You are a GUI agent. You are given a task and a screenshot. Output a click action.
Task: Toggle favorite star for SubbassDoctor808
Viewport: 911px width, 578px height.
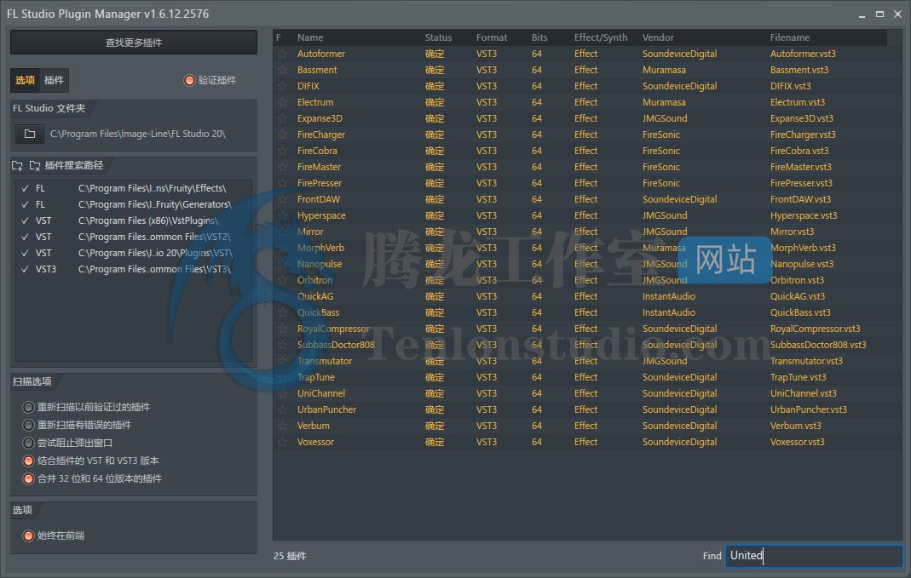pyautogui.click(x=282, y=346)
